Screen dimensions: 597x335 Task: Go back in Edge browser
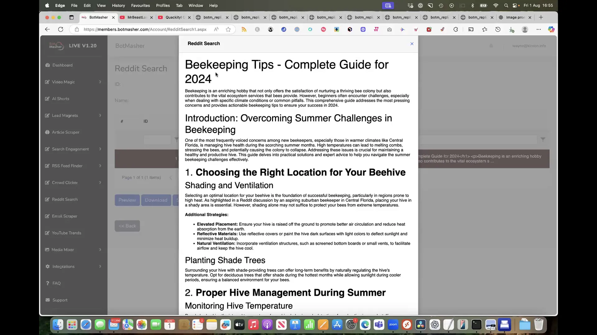47,29
